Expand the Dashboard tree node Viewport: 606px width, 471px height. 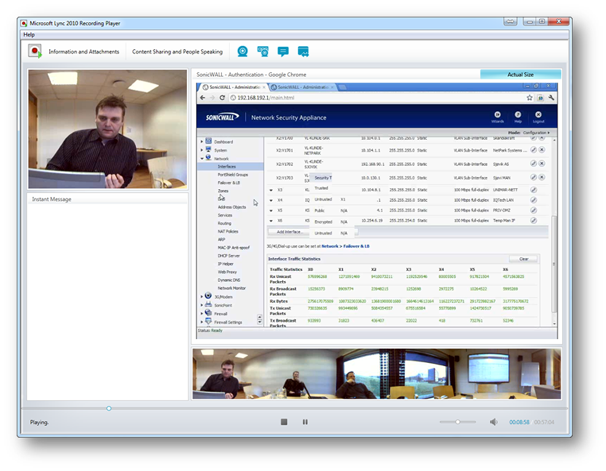click(201, 142)
